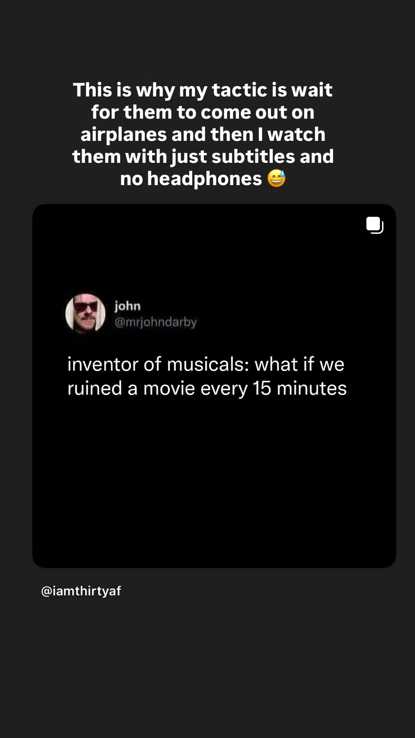Tap the word "headphones" in the caption
Viewport: 415px width, 738px height.
pyautogui.click(x=204, y=178)
